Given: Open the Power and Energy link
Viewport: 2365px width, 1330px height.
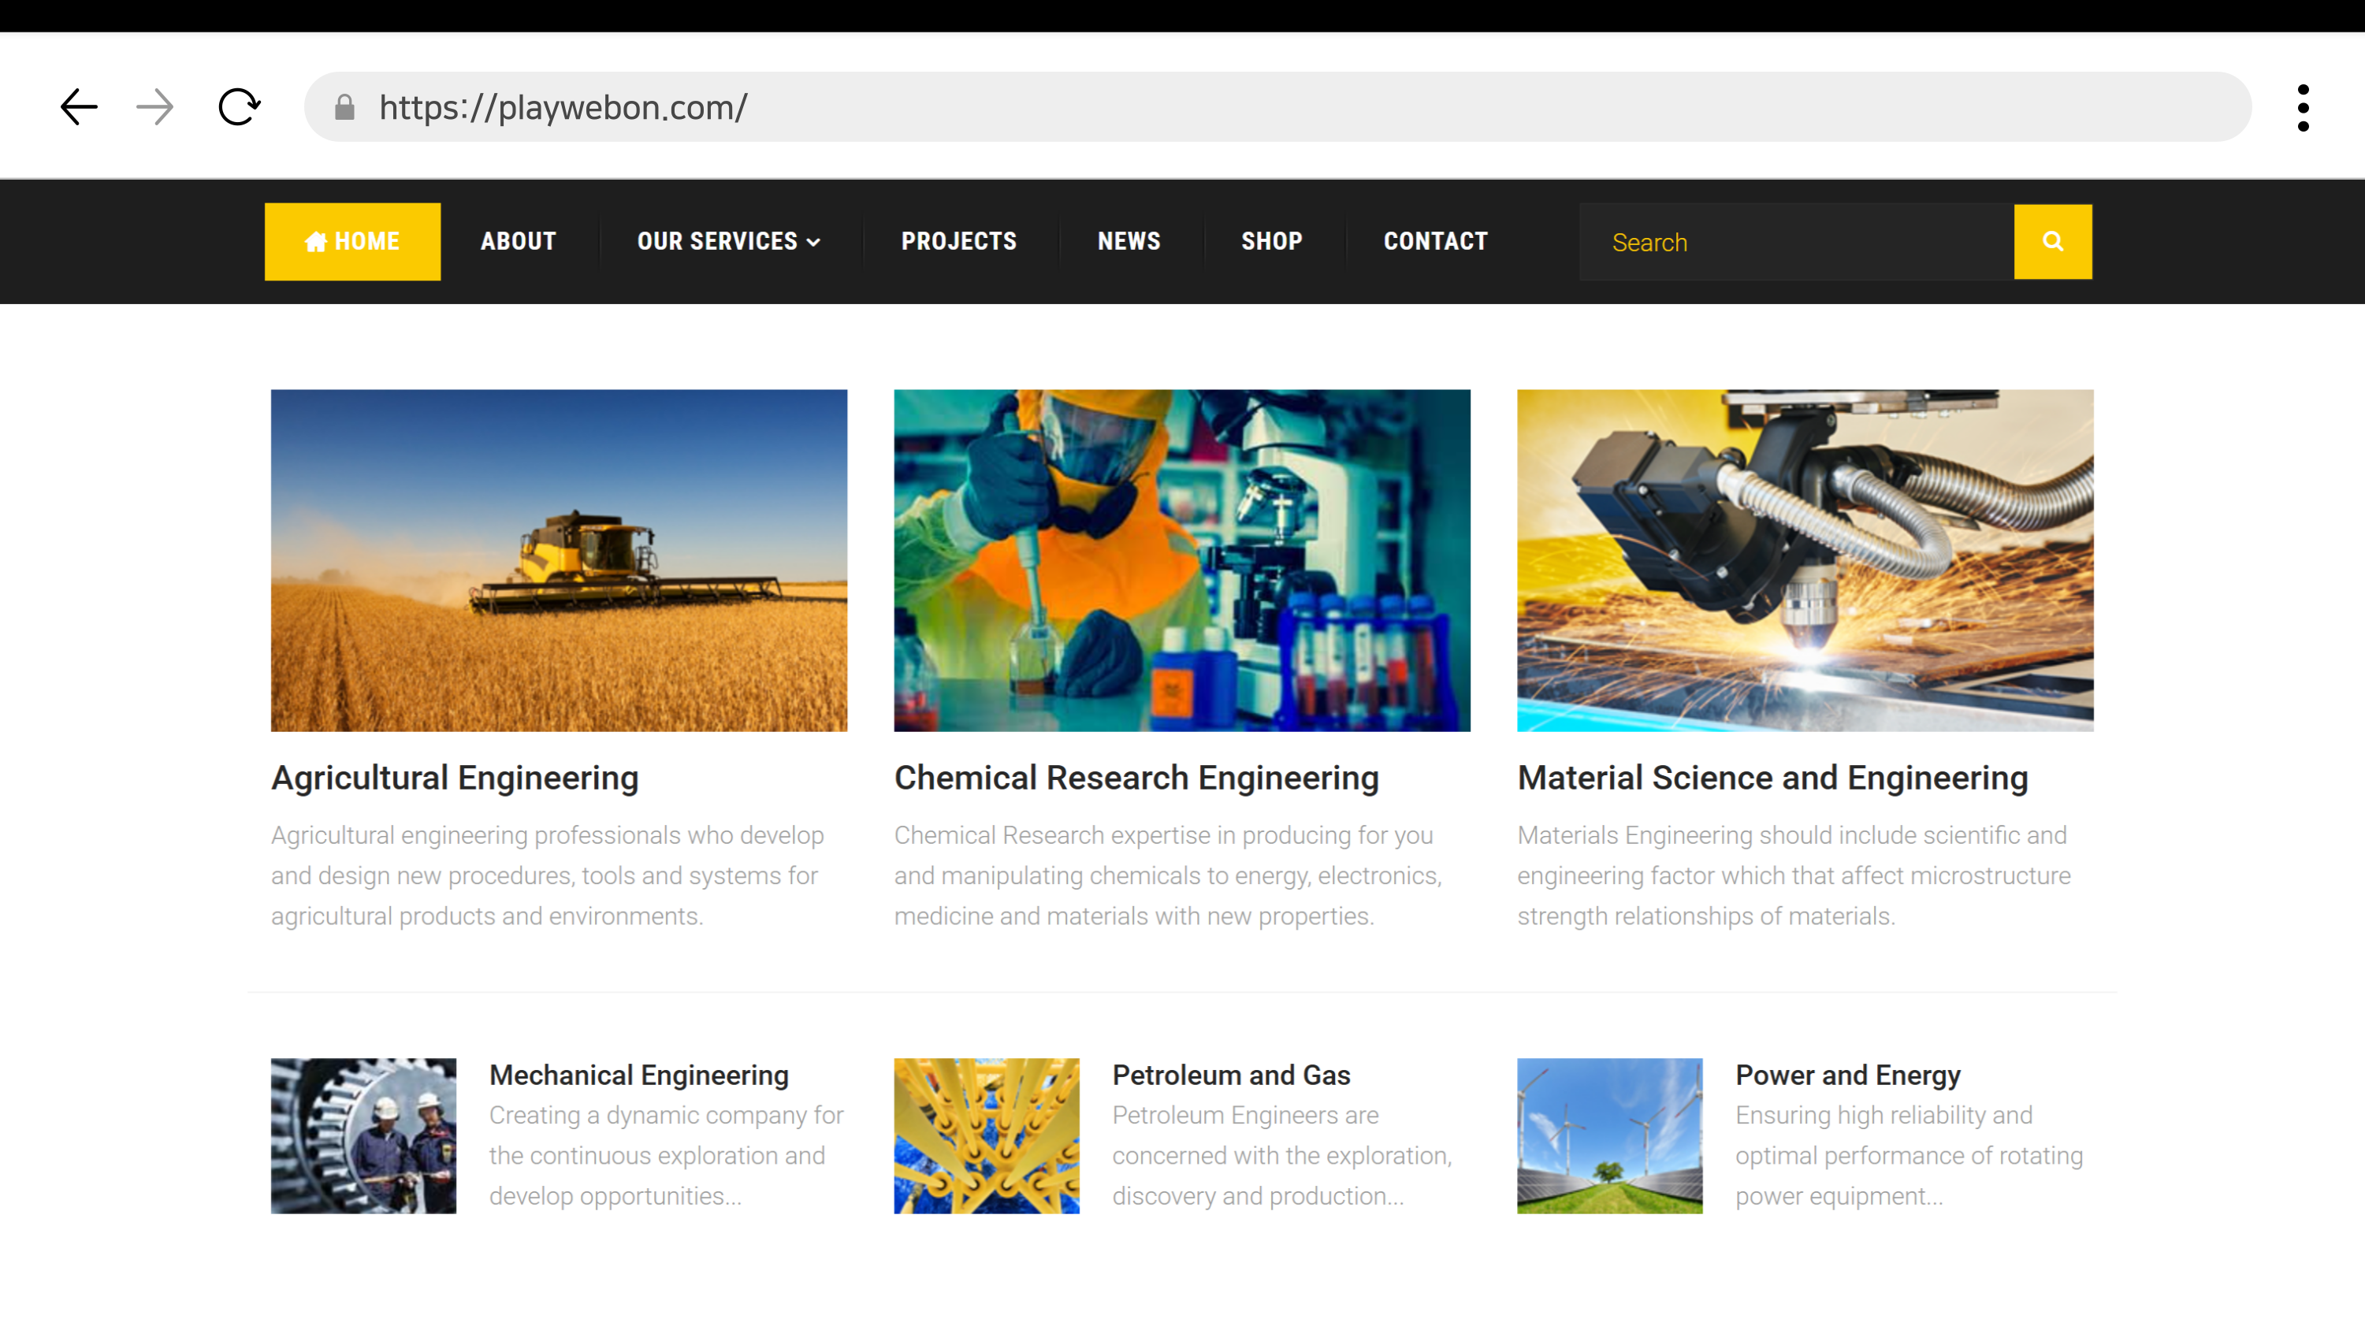Looking at the screenshot, I should [x=1847, y=1075].
